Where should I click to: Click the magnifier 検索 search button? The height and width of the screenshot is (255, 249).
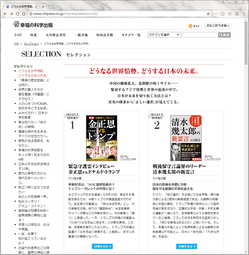[224, 35]
